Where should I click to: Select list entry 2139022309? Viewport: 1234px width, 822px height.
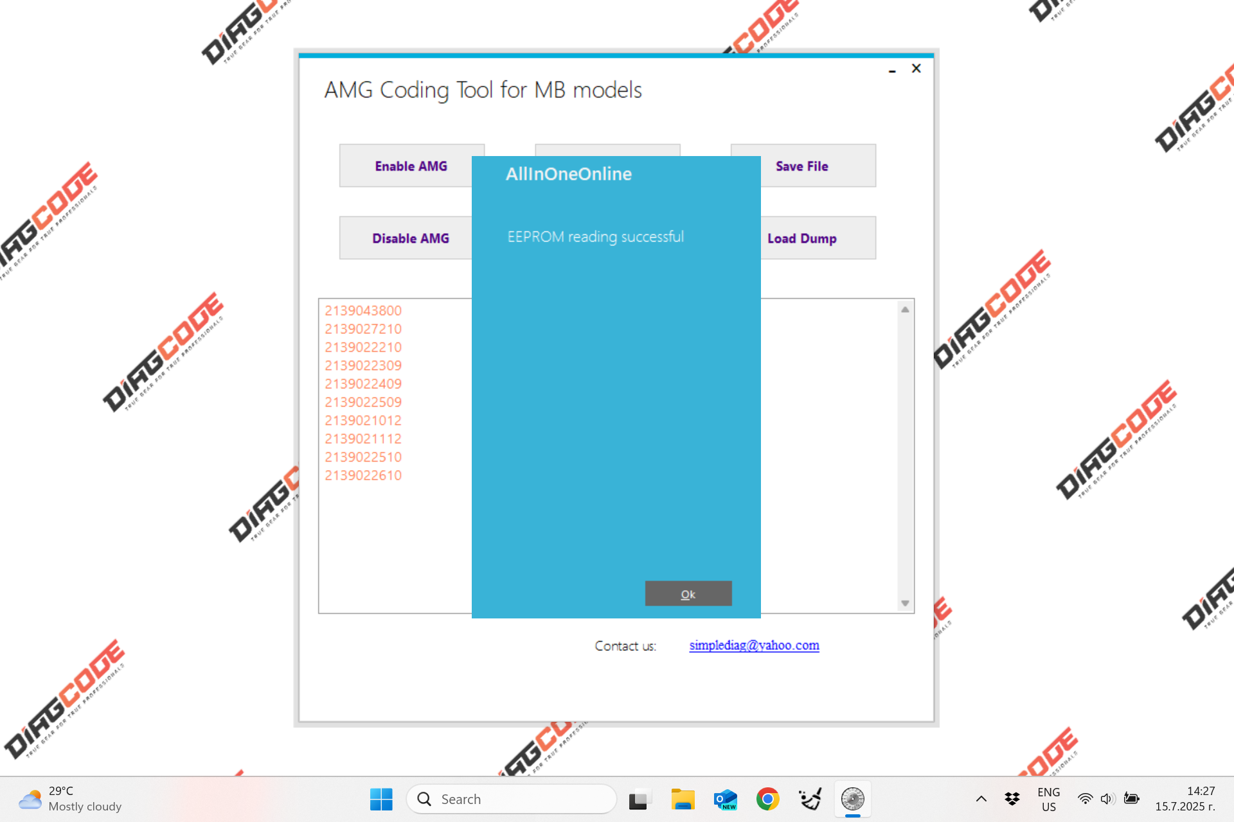click(363, 365)
